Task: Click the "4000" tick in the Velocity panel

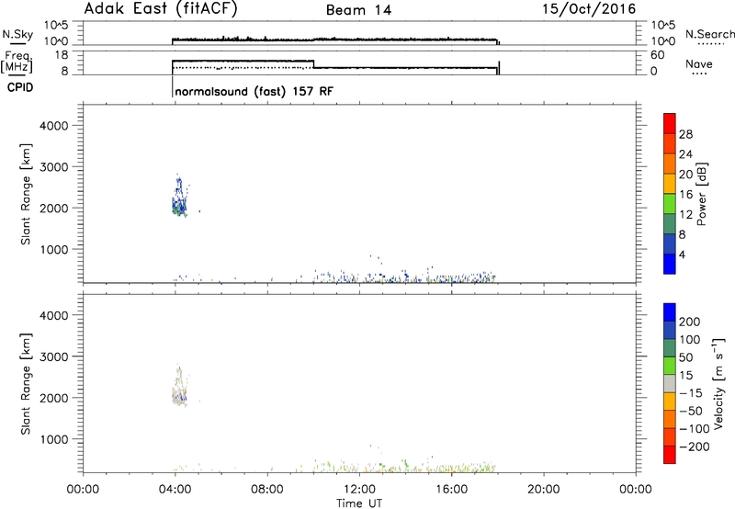Action: pos(54,315)
